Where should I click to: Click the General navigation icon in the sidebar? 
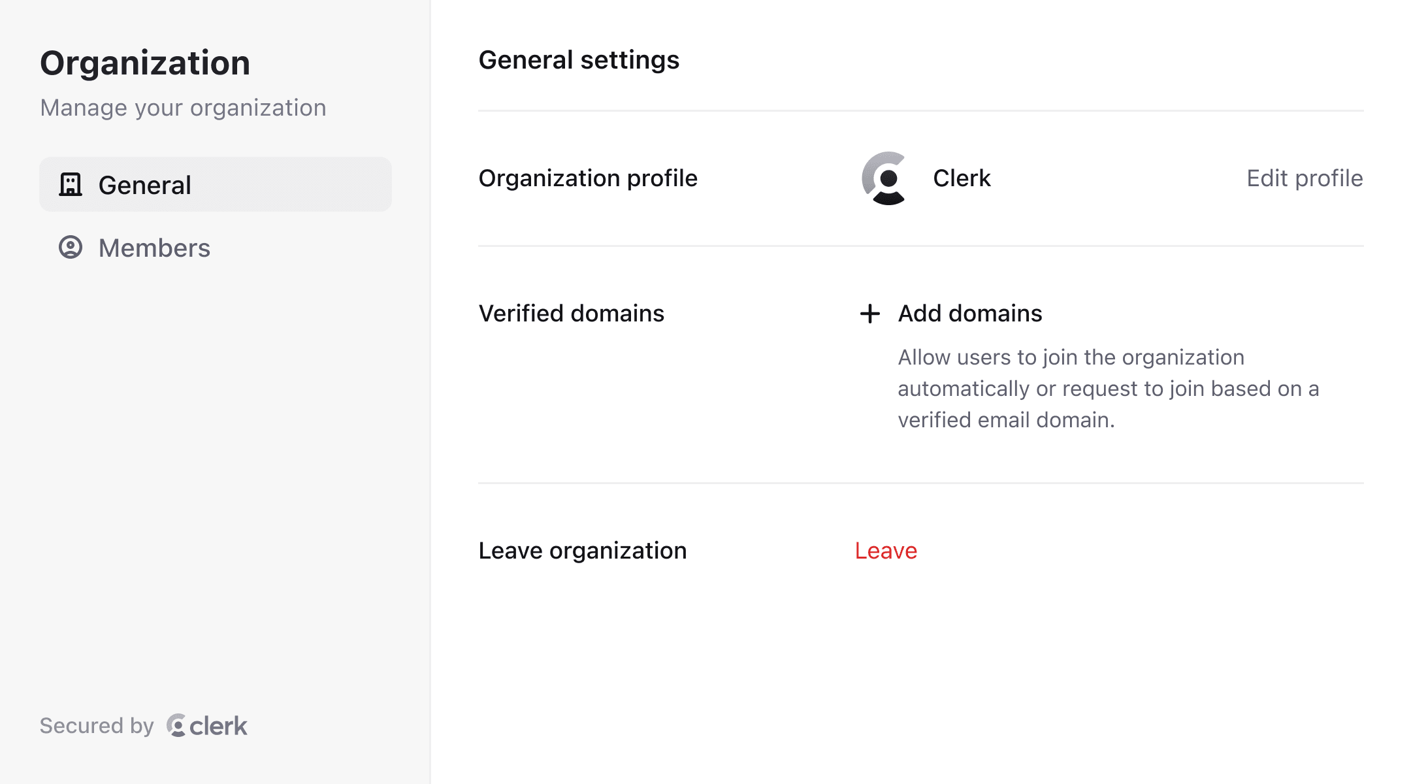click(71, 184)
